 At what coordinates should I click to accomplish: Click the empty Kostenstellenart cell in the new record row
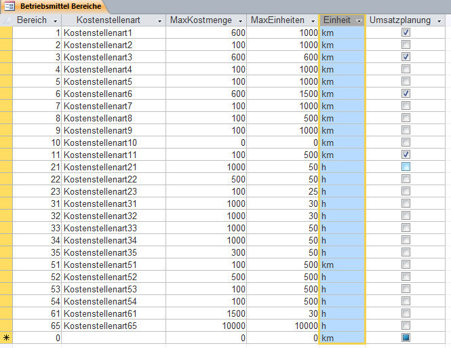click(114, 338)
